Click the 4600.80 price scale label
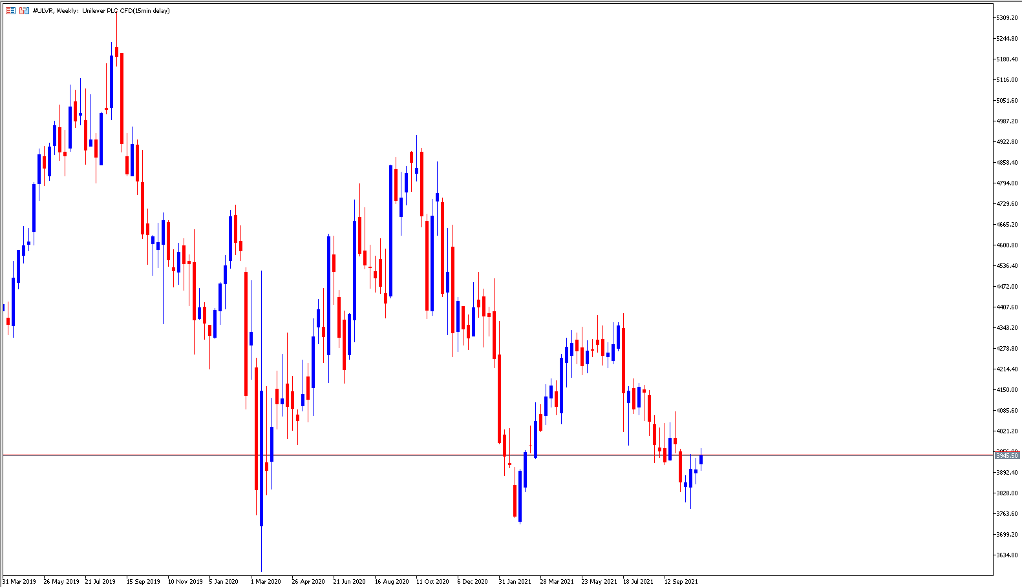 tap(1007, 245)
